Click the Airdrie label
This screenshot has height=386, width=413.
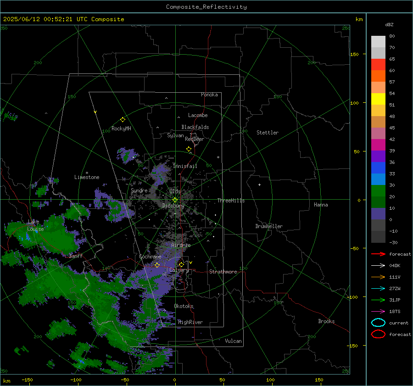coord(181,245)
